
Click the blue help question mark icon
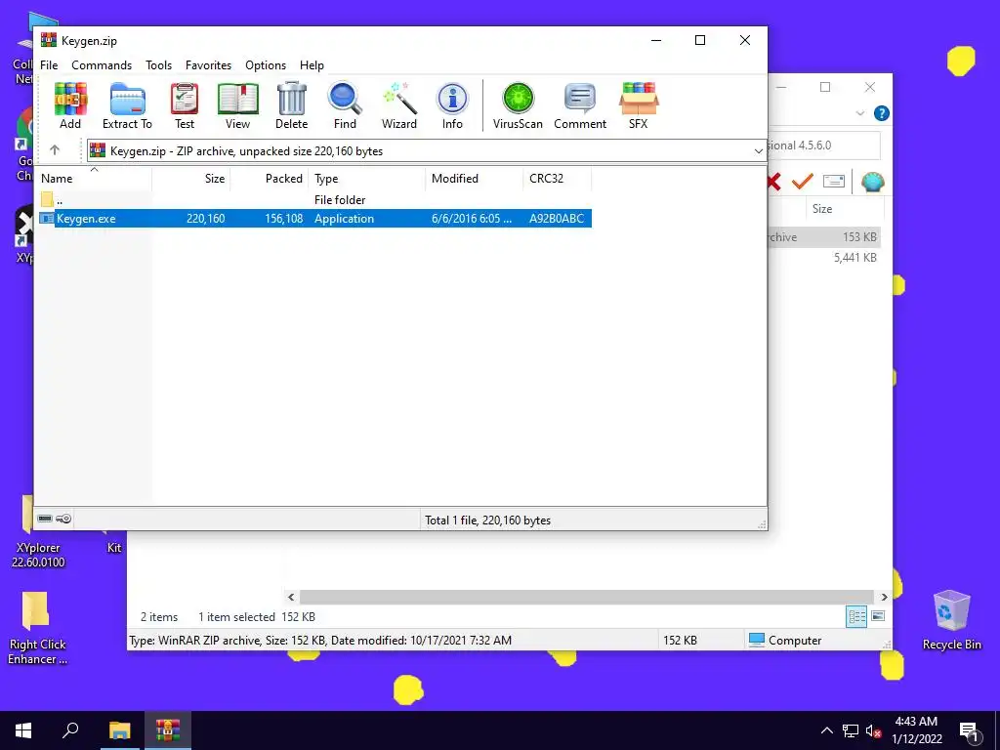tap(882, 113)
